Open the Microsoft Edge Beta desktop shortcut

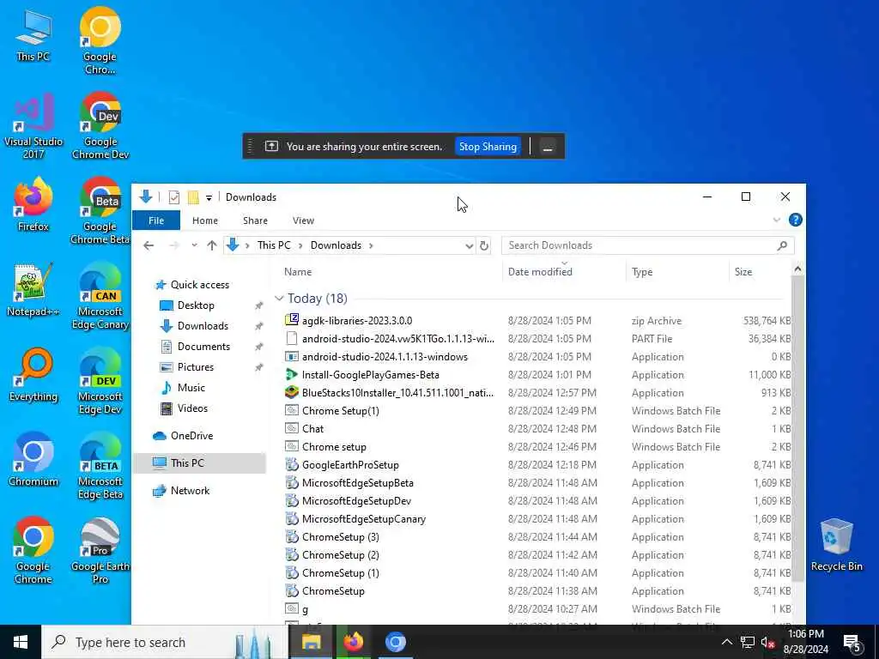pyautogui.click(x=100, y=467)
